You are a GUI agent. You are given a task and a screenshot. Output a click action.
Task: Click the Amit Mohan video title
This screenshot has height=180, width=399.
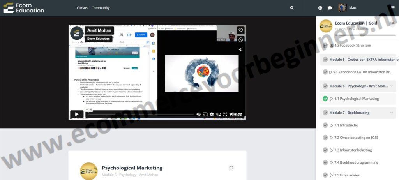point(99,30)
